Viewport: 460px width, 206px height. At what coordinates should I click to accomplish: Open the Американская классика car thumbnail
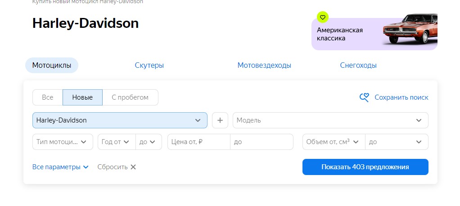click(x=410, y=29)
